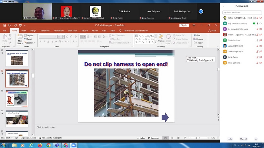
Task: Start slideshow from beginning via quick access icon
Action: tap(20, 25)
